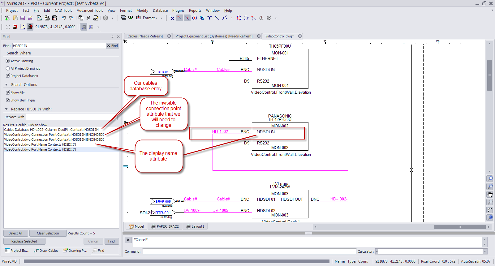
Task: Collapse the Search Options section
Action: click(6, 85)
